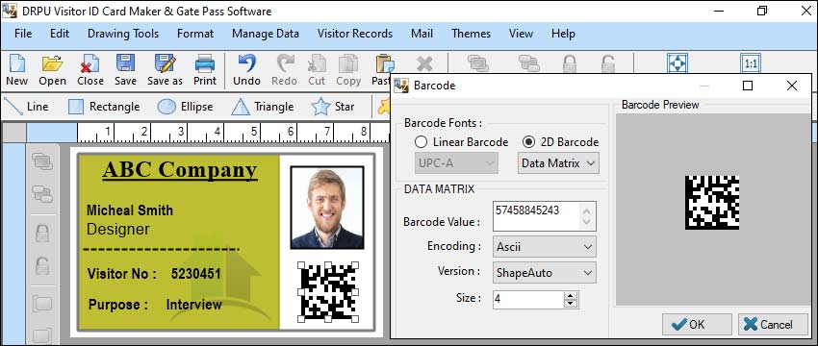Select the Micheal Smith name text
Image resolution: width=818 pixels, height=346 pixels.
(x=129, y=210)
